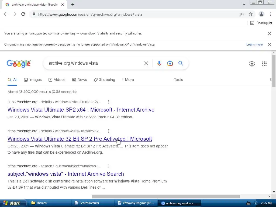Open Windows Vista Ultimate SP2 x64 result

pyautogui.click(x=81, y=110)
